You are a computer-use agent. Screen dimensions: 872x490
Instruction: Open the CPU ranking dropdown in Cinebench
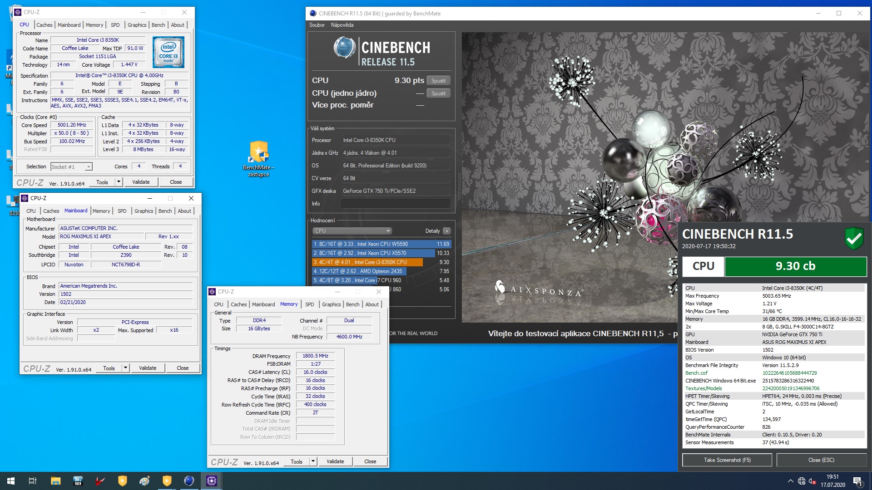pyautogui.click(x=352, y=231)
